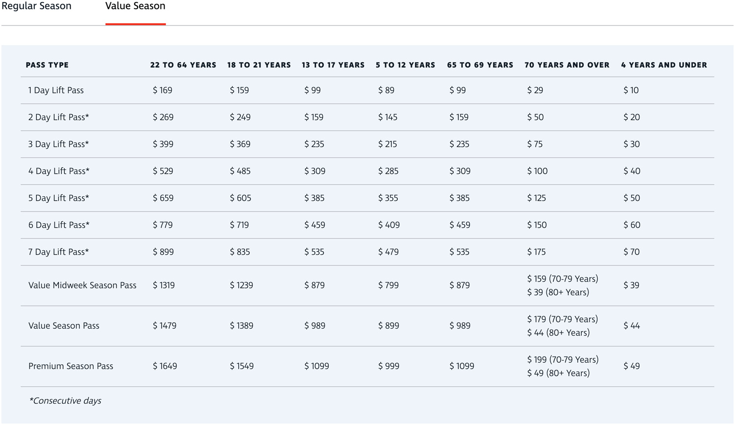The image size is (735, 425).
Task: Click the $ 215 price cell
Action: click(x=388, y=144)
